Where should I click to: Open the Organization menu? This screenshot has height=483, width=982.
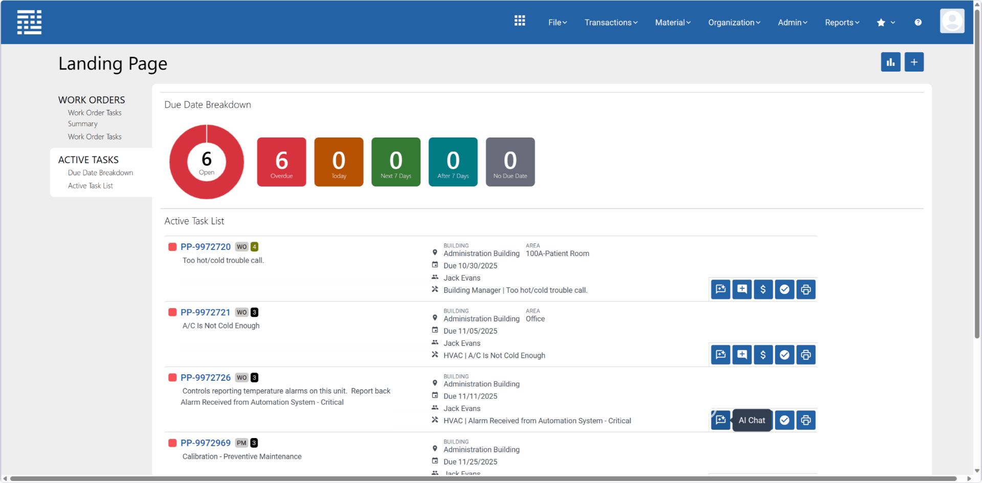(x=734, y=22)
